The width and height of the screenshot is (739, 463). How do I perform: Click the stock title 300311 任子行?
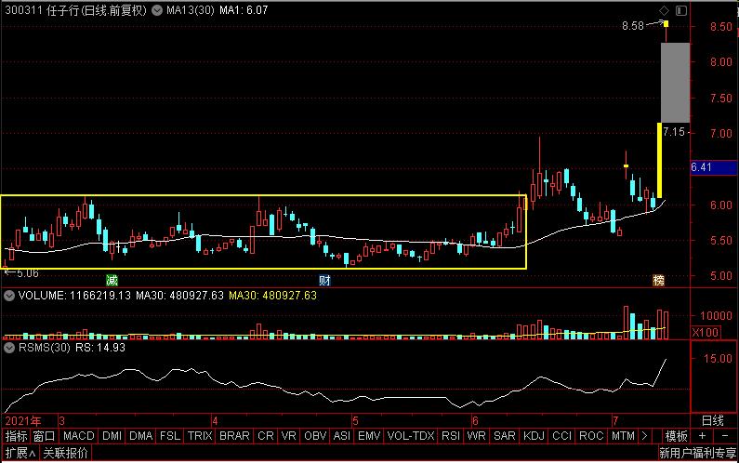coord(76,10)
